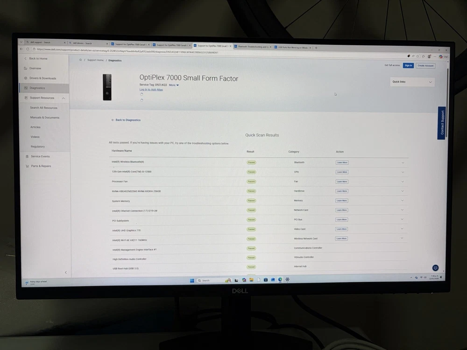This screenshot has width=467, height=350.
Task: Click the Sign In button
Action: [408, 65]
